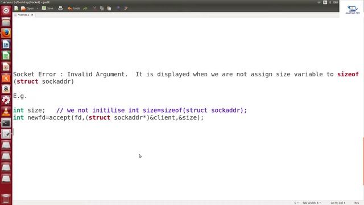This screenshot has height=205, width=364.
Task: Expand the Open recent files arrow
Action: pos(38,9)
